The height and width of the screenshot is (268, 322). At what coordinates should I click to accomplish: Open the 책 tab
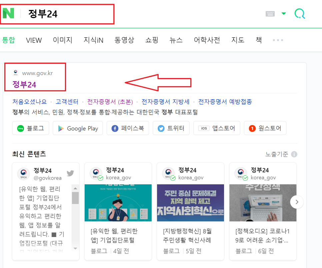pyautogui.click(x=259, y=40)
